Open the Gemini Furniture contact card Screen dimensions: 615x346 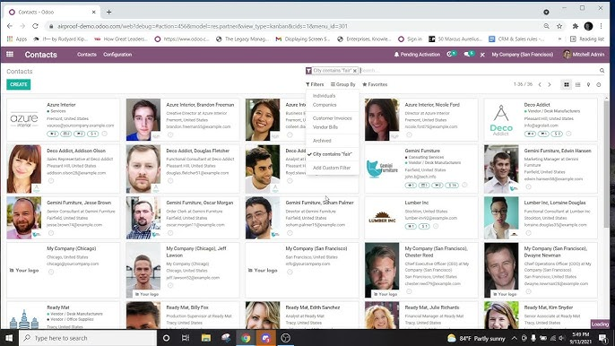[x=421, y=169]
